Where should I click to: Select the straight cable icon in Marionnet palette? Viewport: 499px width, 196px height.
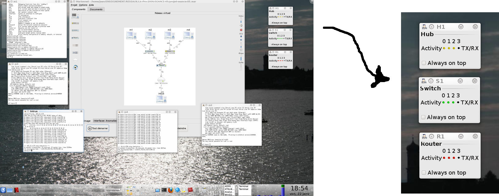pos(75,45)
